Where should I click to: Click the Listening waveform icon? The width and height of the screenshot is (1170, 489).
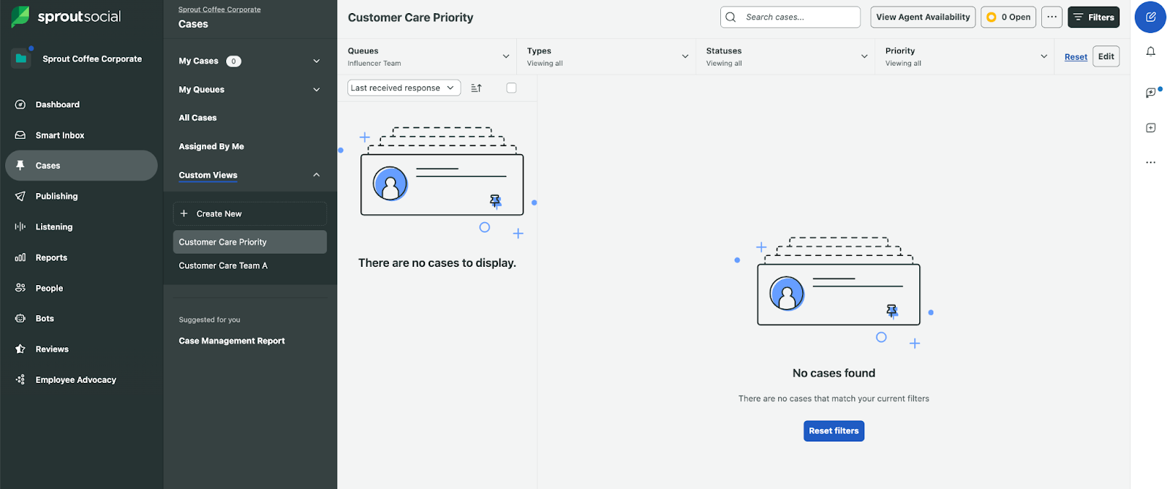(x=20, y=227)
